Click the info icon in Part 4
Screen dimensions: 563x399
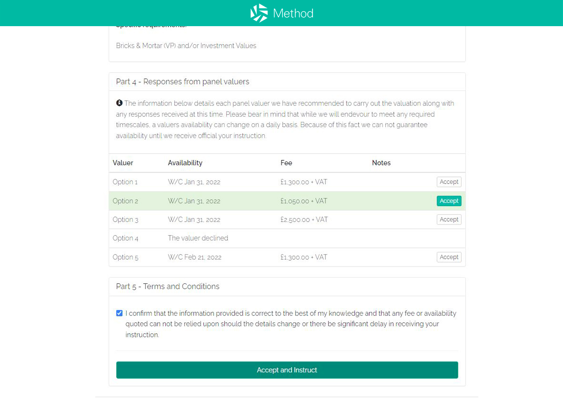coord(119,103)
